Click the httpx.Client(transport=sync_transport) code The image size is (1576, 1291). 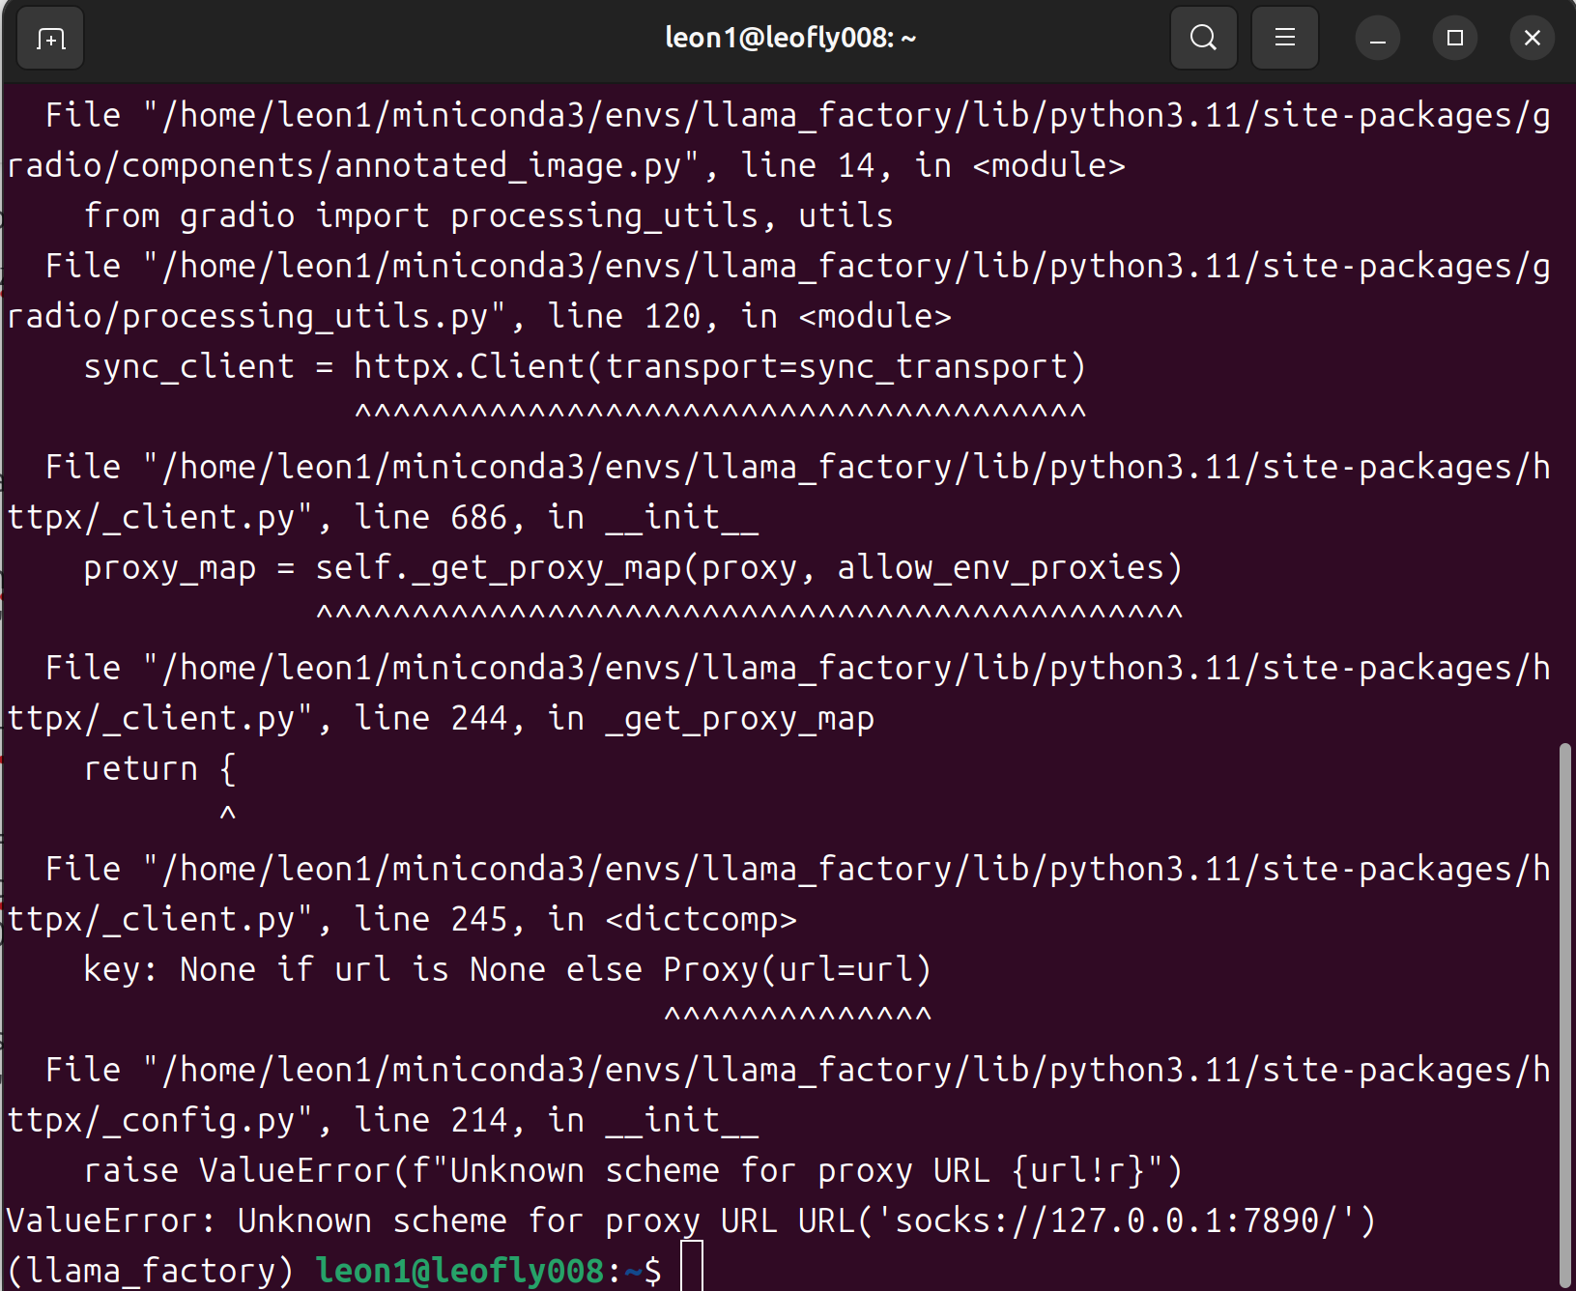click(x=720, y=366)
